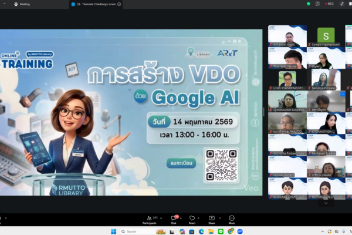Show next page of participant video tiles
The image size is (352, 235).
[x=326, y=203]
